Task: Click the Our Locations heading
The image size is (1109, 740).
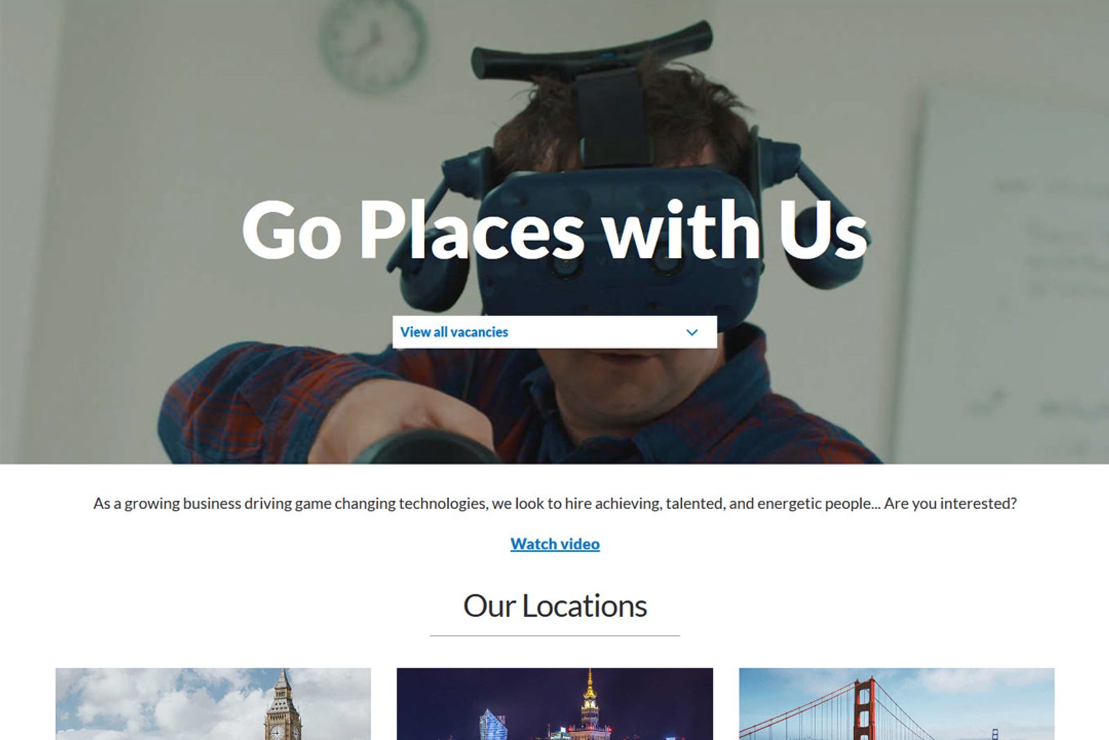Action: point(554,605)
